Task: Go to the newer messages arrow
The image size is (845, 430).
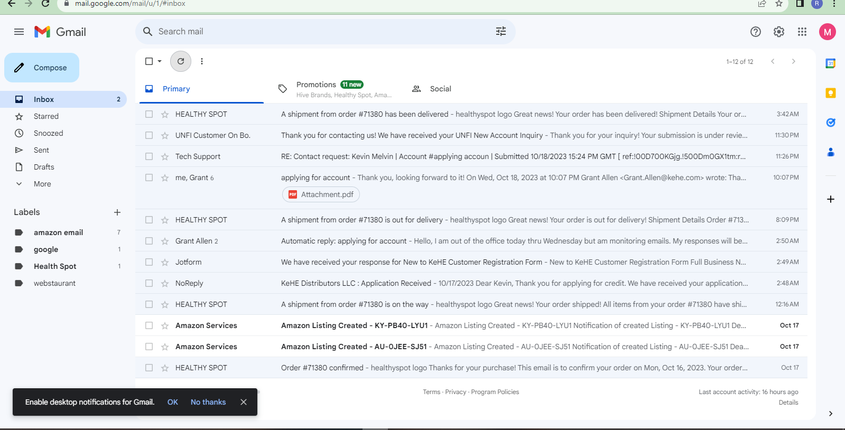Action: point(773,61)
